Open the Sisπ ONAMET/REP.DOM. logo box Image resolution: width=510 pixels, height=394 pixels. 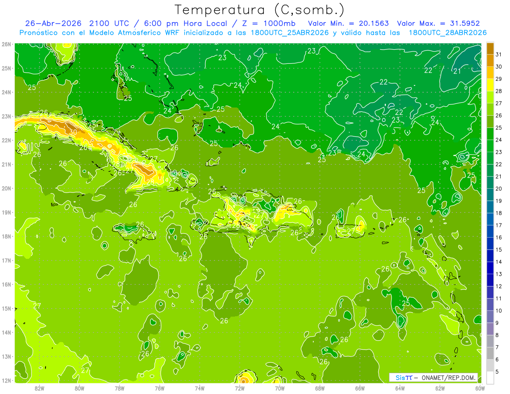pyautogui.click(x=433, y=377)
